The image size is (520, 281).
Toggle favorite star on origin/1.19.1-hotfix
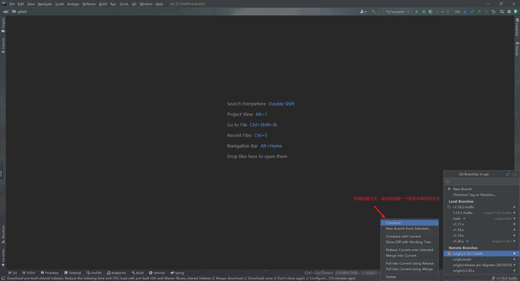pos(449,253)
